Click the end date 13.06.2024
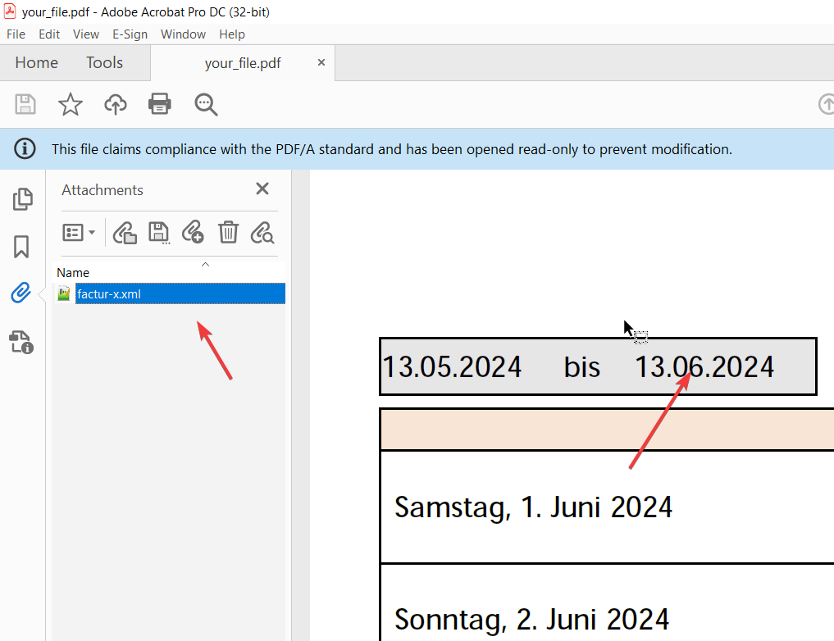Viewport: 834px width, 641px height. [x=704, y=366]
